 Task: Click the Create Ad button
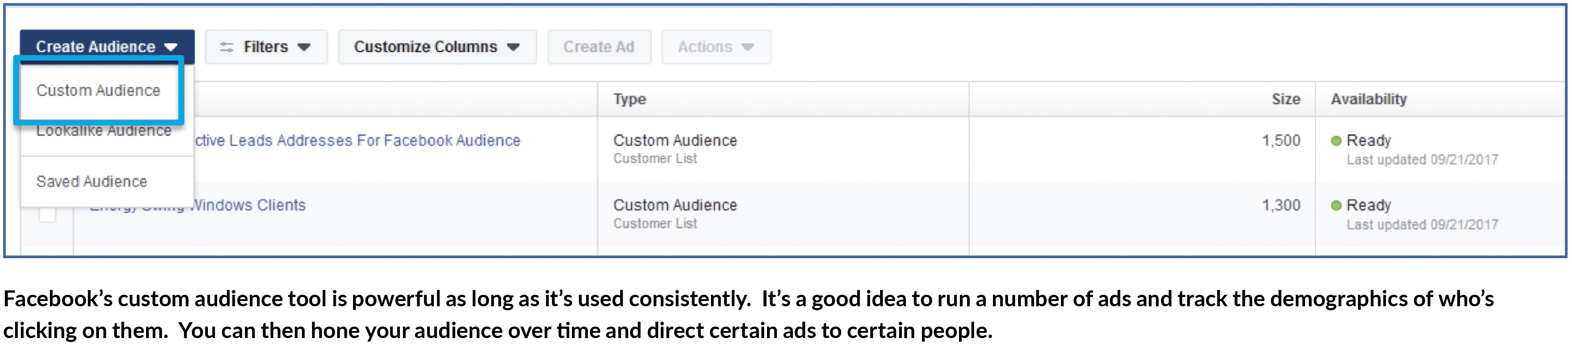coord(599,47)
